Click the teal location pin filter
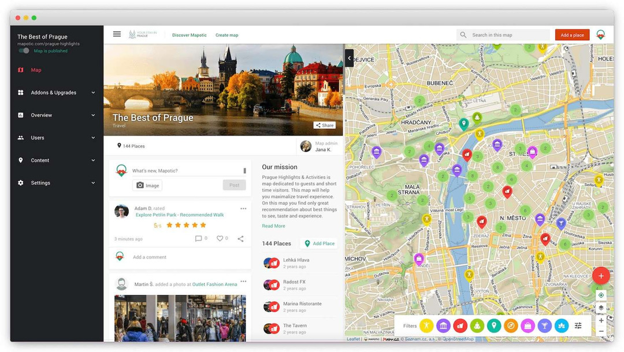The height and width of the screenshot is (352, 624). click(x=494, y=326)
